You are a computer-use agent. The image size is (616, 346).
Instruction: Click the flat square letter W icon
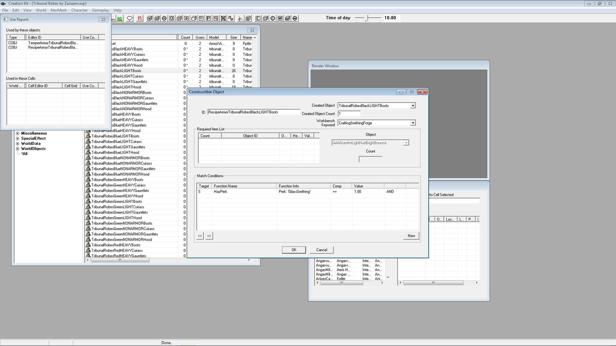click(280, 18)
